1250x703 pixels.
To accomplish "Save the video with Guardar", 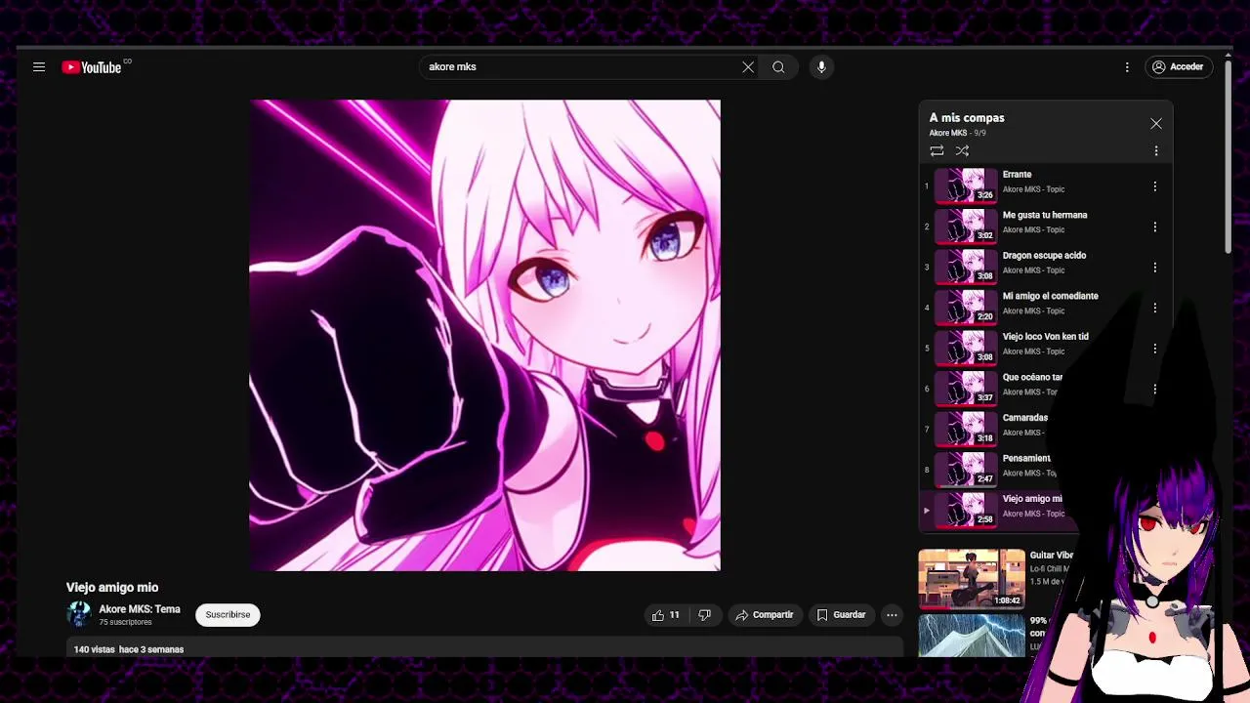I will (x=841, y=615).
